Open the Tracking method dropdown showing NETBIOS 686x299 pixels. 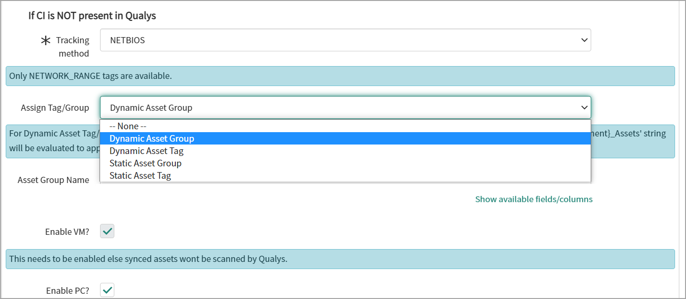tap(345, 40)
